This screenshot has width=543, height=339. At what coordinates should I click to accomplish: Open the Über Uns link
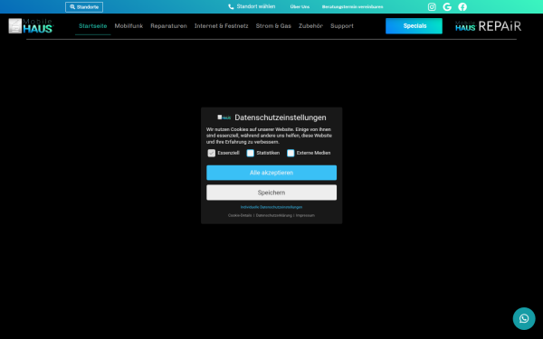click(300, 7)
